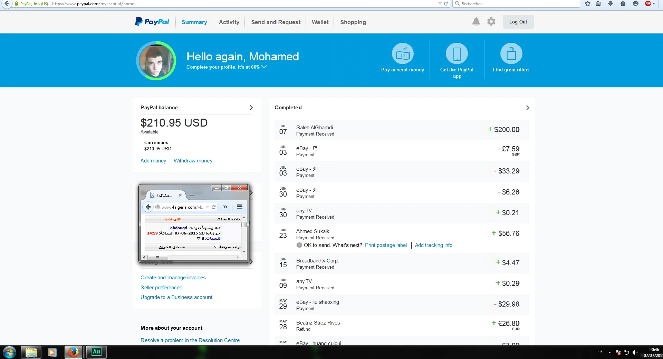Click the abdougd username in 4algeria window

179,228
